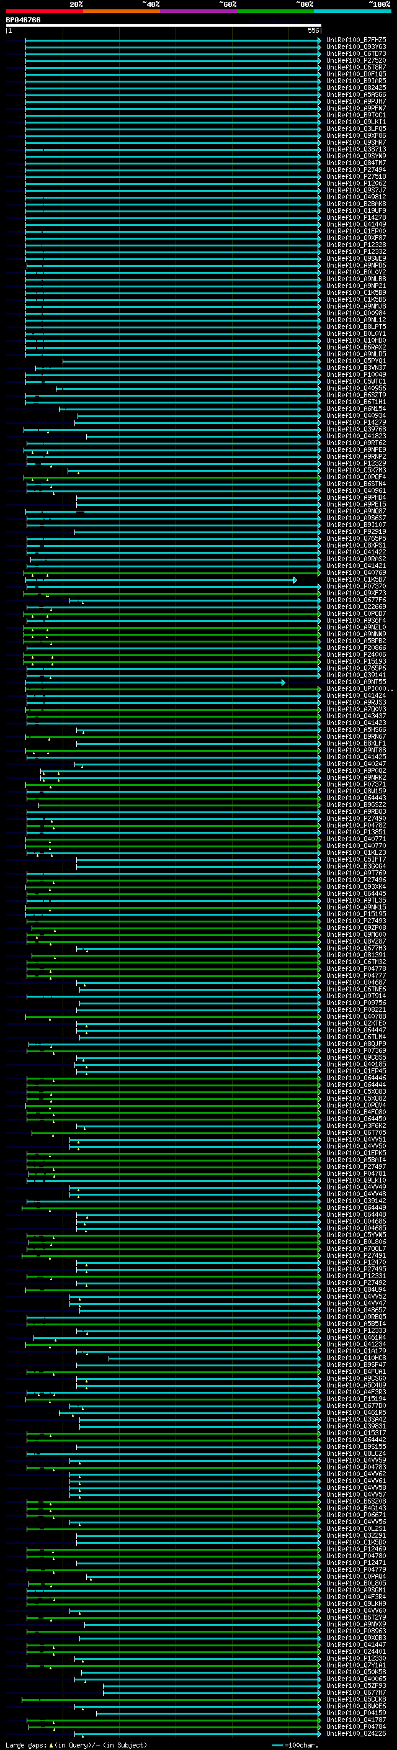Click the UniRef100_A9NT55 label
397x1750 pixels.
pos(356,682)
